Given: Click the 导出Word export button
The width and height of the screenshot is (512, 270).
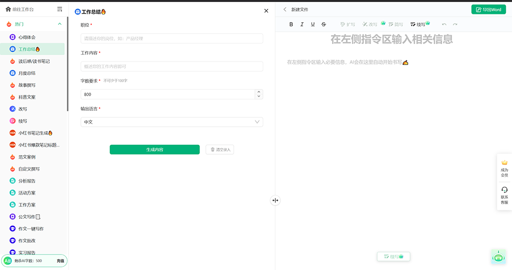Looking at the screenshot, I should tap(488, 9).
